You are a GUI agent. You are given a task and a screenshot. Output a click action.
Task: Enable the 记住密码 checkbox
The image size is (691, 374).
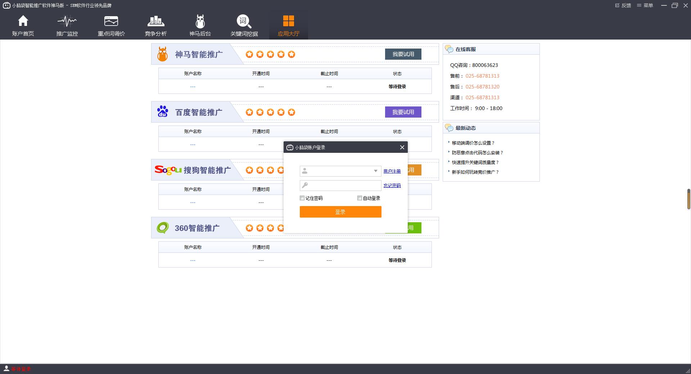click(x=302, y=198)
